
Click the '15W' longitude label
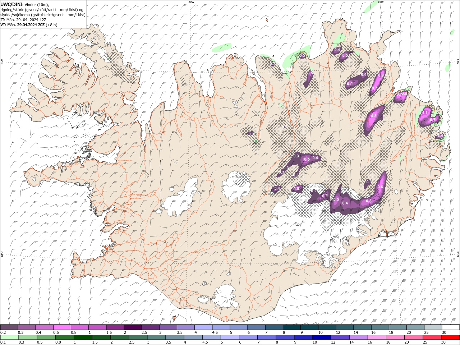pyautogui.click(x=381, y=2)
